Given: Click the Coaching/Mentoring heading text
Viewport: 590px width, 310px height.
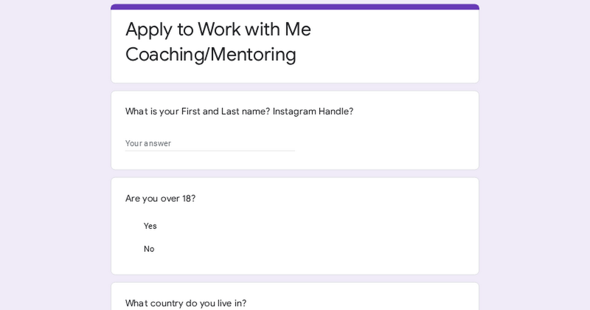Looking at the screenshot, I should click(210, 55).
